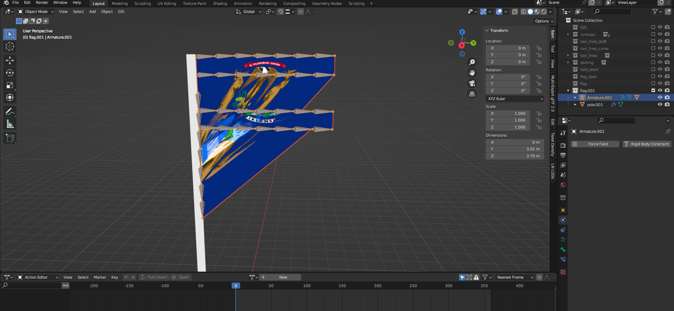This screenshot has height=311, width=674.
Task: Open the World properties tab
Action: (563, 185)
